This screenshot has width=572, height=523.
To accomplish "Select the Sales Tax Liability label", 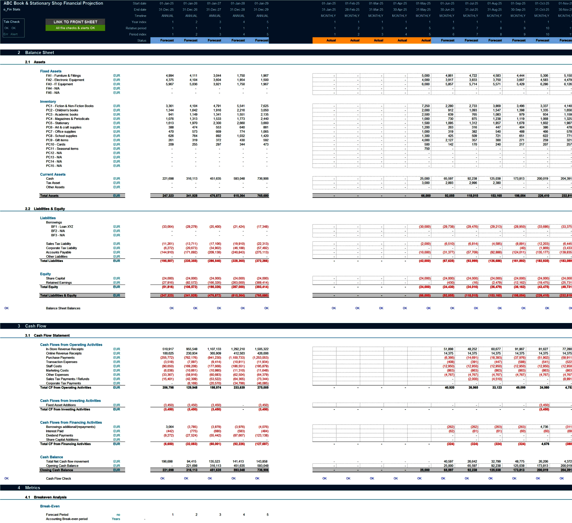I will click(58, 244).
